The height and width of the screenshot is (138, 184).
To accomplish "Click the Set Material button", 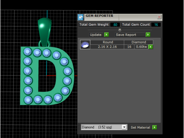I will point(141,127).
